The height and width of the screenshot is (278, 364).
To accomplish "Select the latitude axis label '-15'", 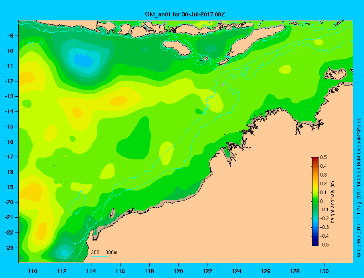I will pyautogui.click(x=9, y=127).
